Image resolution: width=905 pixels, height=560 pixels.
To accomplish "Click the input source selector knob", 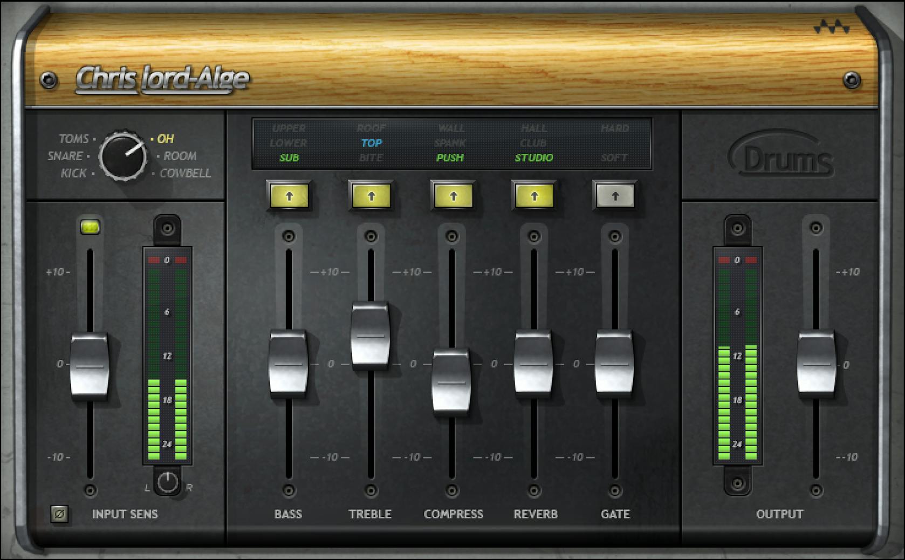I will (x=123, y=156).
